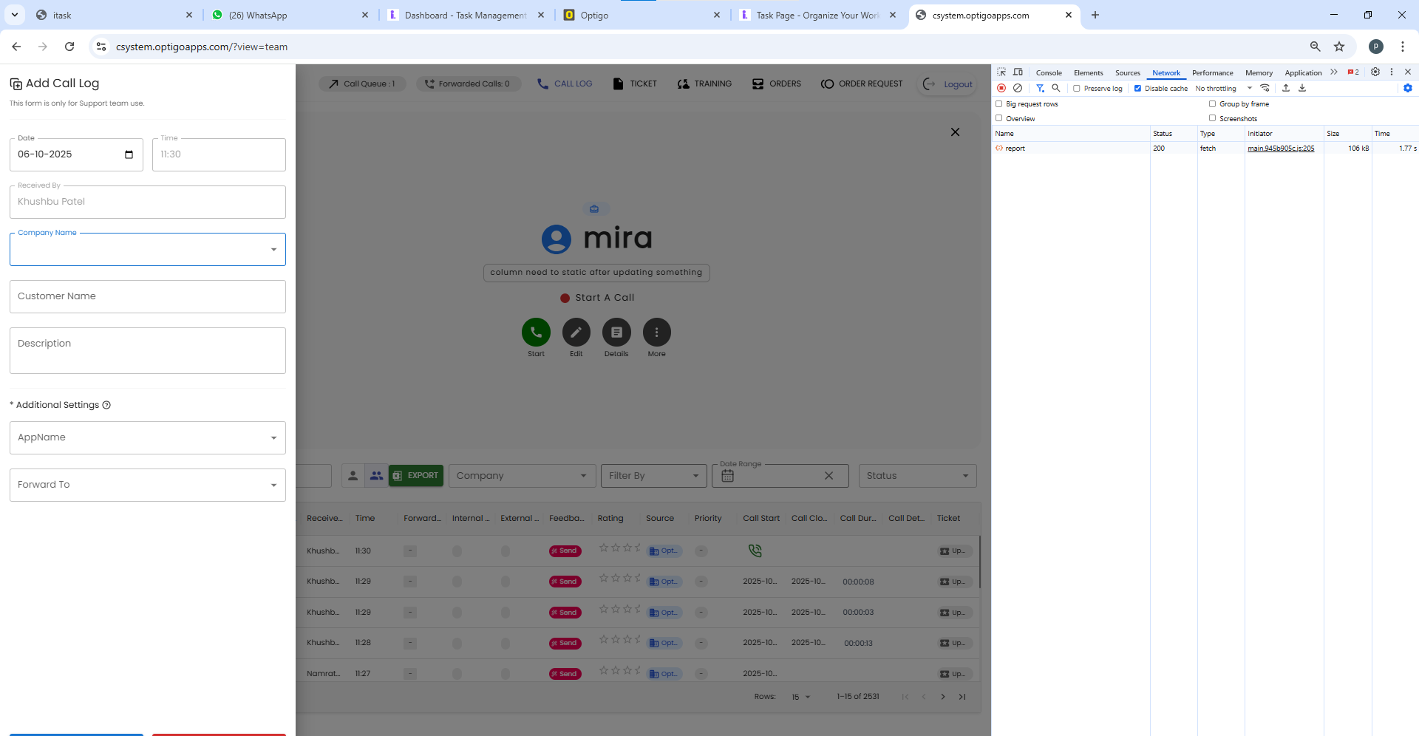Click the green Start call button
Viewport: 1419px width, 736px height.
[536, 333]
